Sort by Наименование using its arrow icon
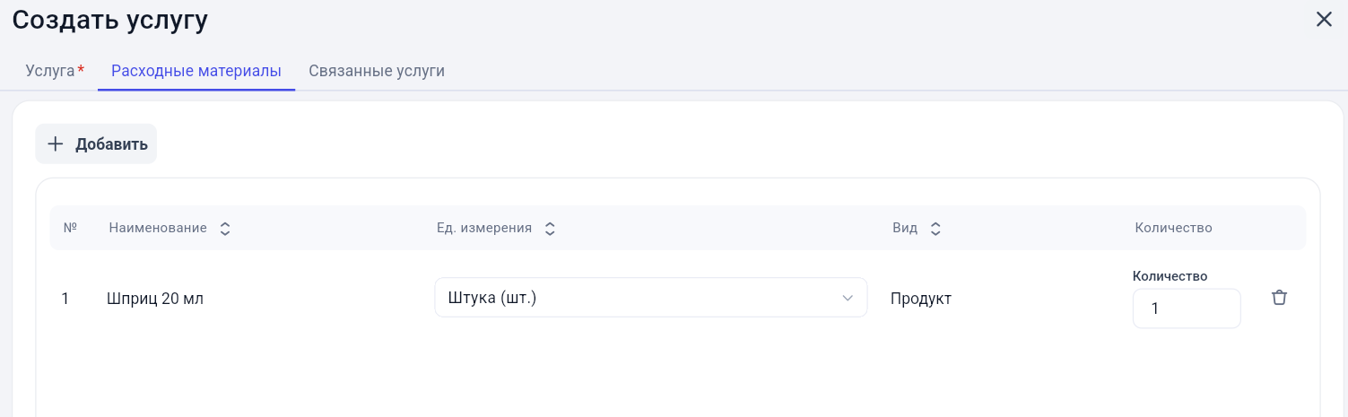 coord(225,229)
